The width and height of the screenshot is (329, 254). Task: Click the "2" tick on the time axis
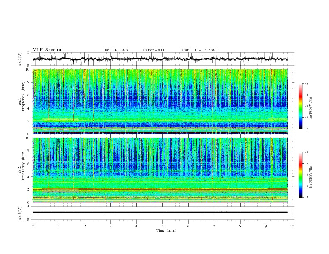(85, 226)
